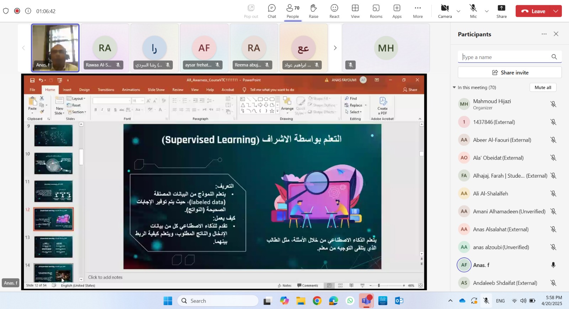Select the aysar frehat participant tile

(x=204, y=48)
